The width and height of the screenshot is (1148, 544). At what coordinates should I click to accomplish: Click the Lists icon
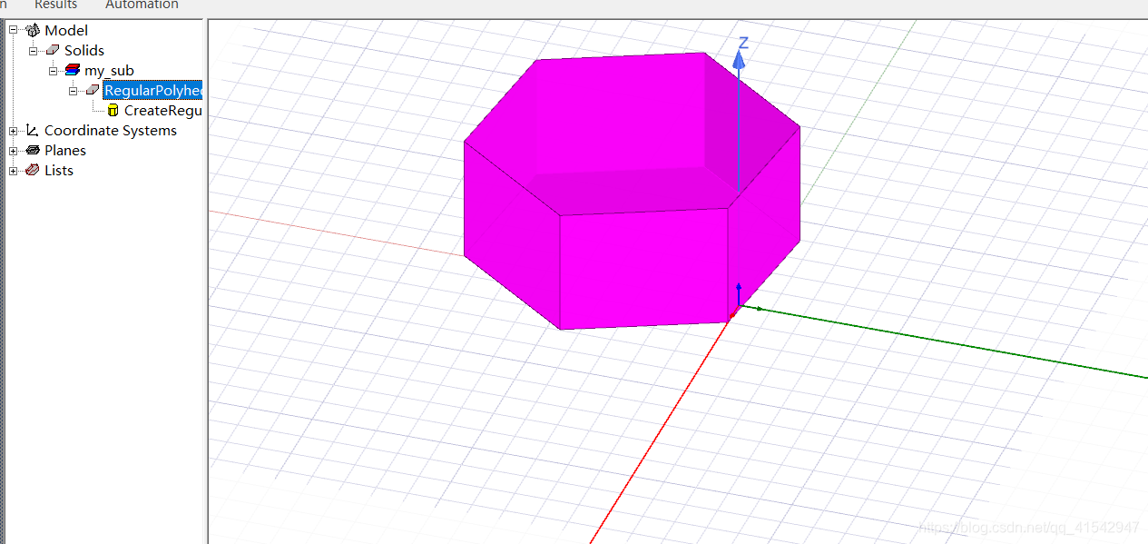[x=33, y=170]
